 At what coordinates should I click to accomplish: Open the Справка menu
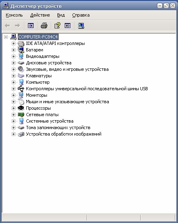pyautogui.click(x=81, y=15)
